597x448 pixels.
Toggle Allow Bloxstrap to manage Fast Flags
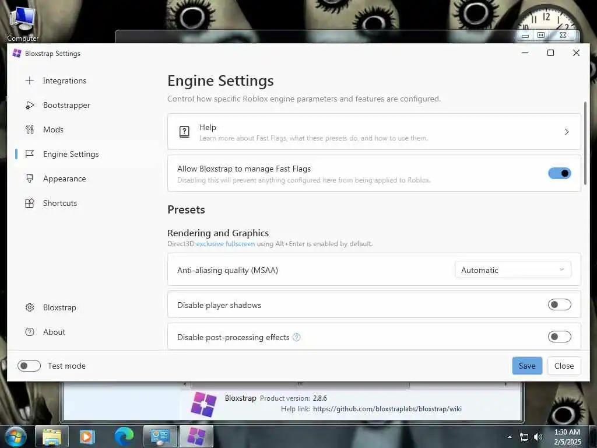pyautogui.click(x=559, y=173)
